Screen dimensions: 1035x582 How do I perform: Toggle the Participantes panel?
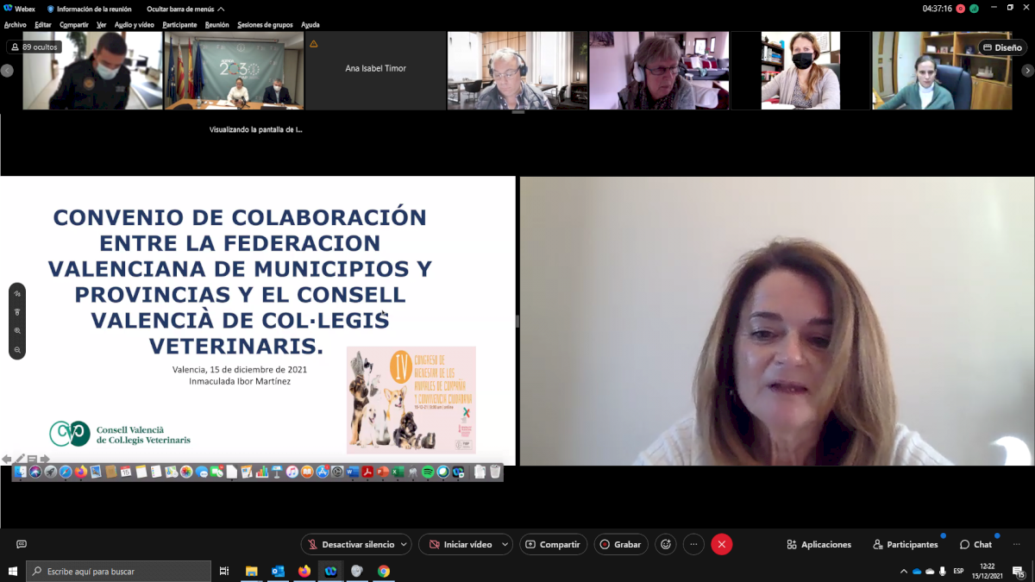pyautogui.click(x=905, y=544)
